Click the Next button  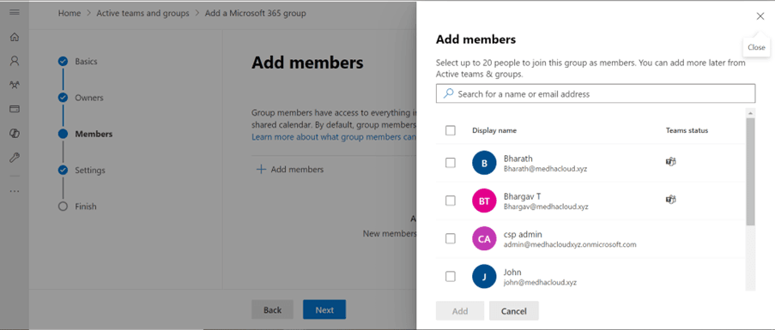[324, 309]
